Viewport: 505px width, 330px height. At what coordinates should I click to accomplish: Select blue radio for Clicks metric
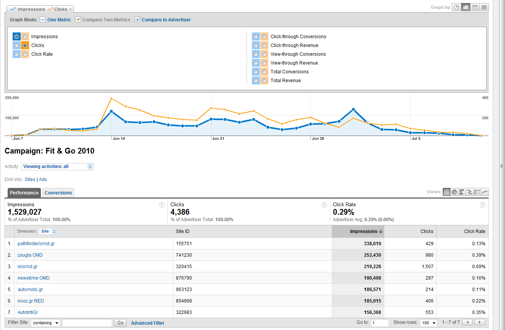[16, 45]
